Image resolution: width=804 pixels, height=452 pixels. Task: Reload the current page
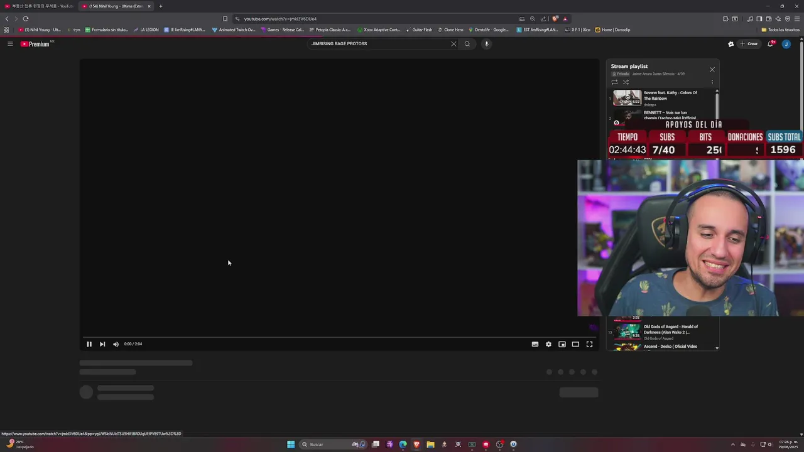(26, 19)
